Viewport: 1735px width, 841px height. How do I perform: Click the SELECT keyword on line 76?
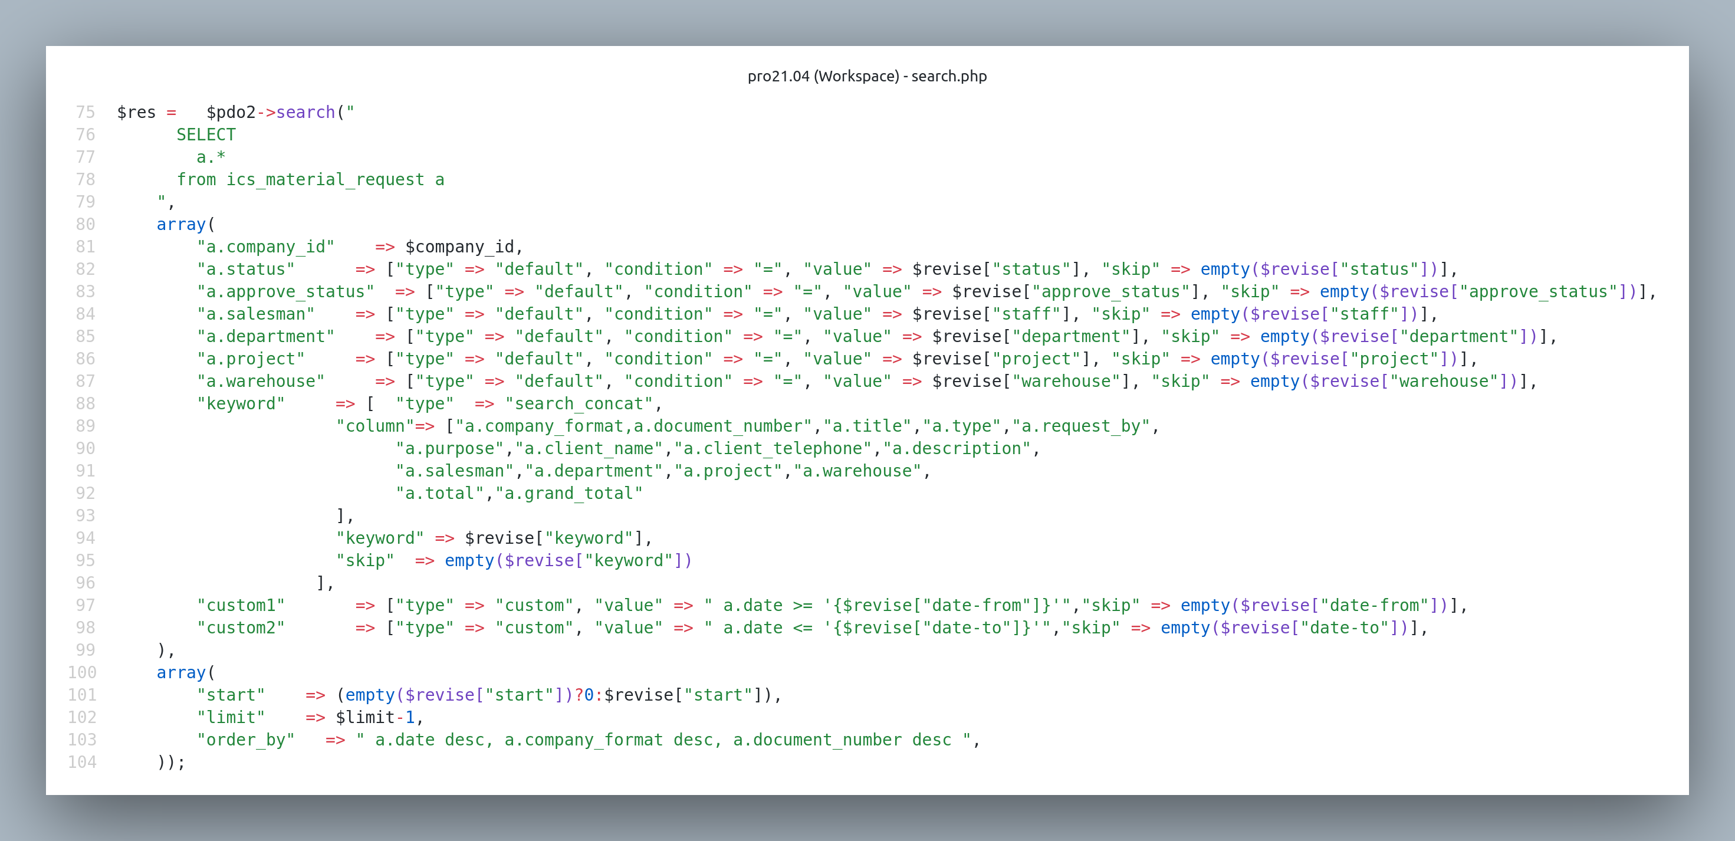click(x=206, y=134)
